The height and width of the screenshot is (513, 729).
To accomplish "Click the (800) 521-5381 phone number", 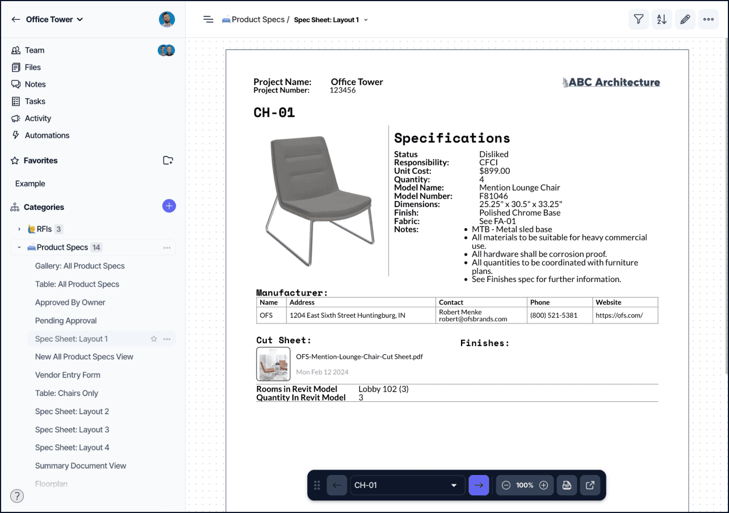I will coord(554,315).
